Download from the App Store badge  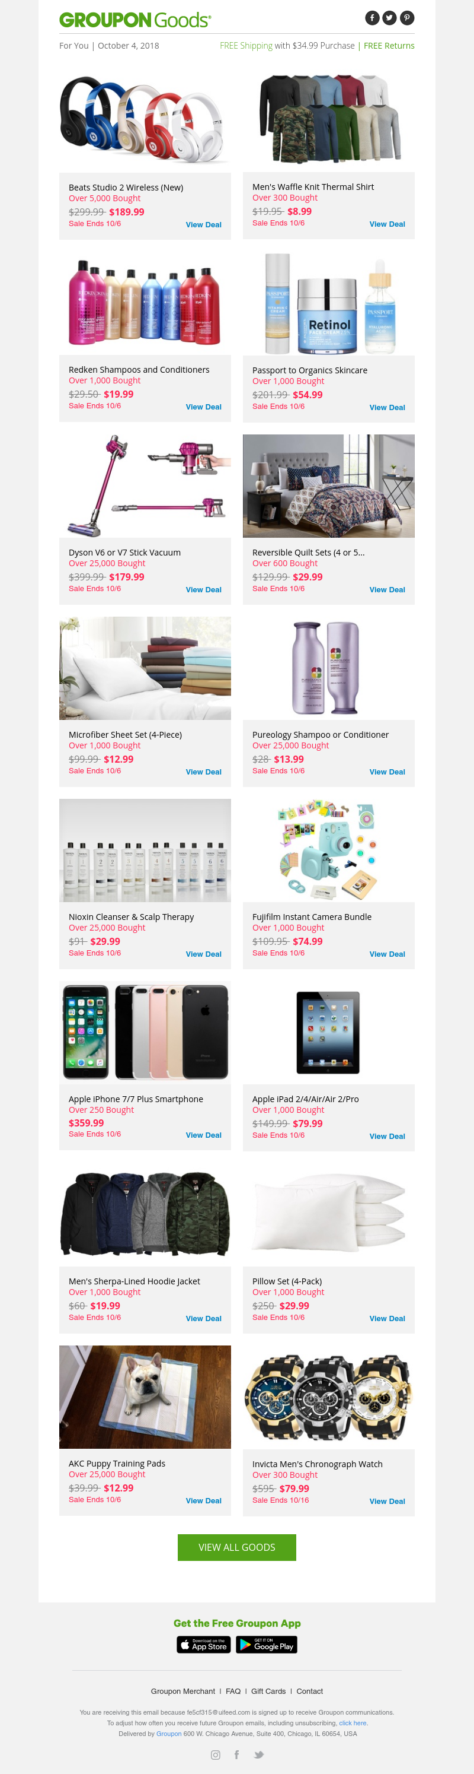click(x=204, y=1645)
